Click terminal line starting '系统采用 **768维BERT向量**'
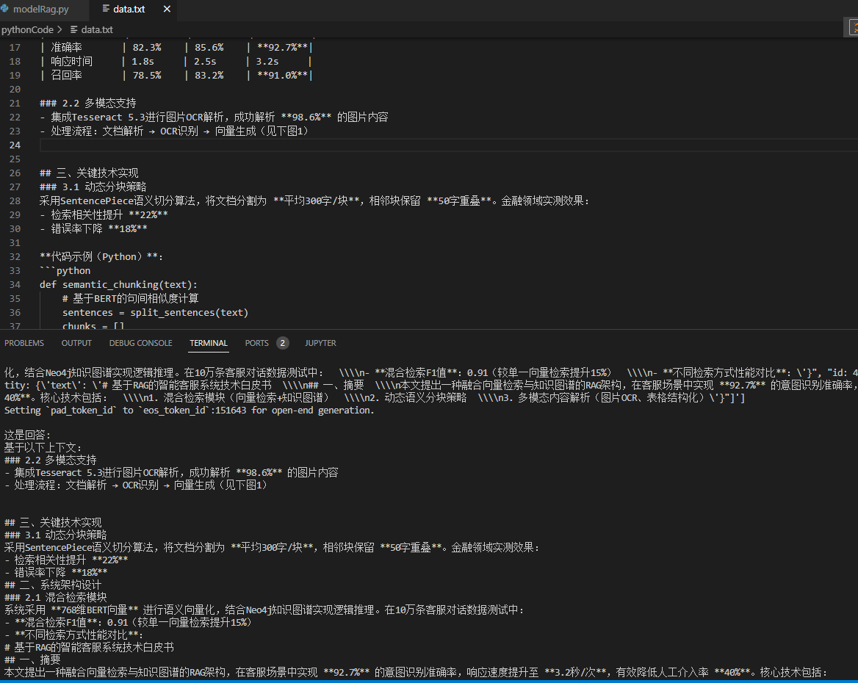 point(264,610)
